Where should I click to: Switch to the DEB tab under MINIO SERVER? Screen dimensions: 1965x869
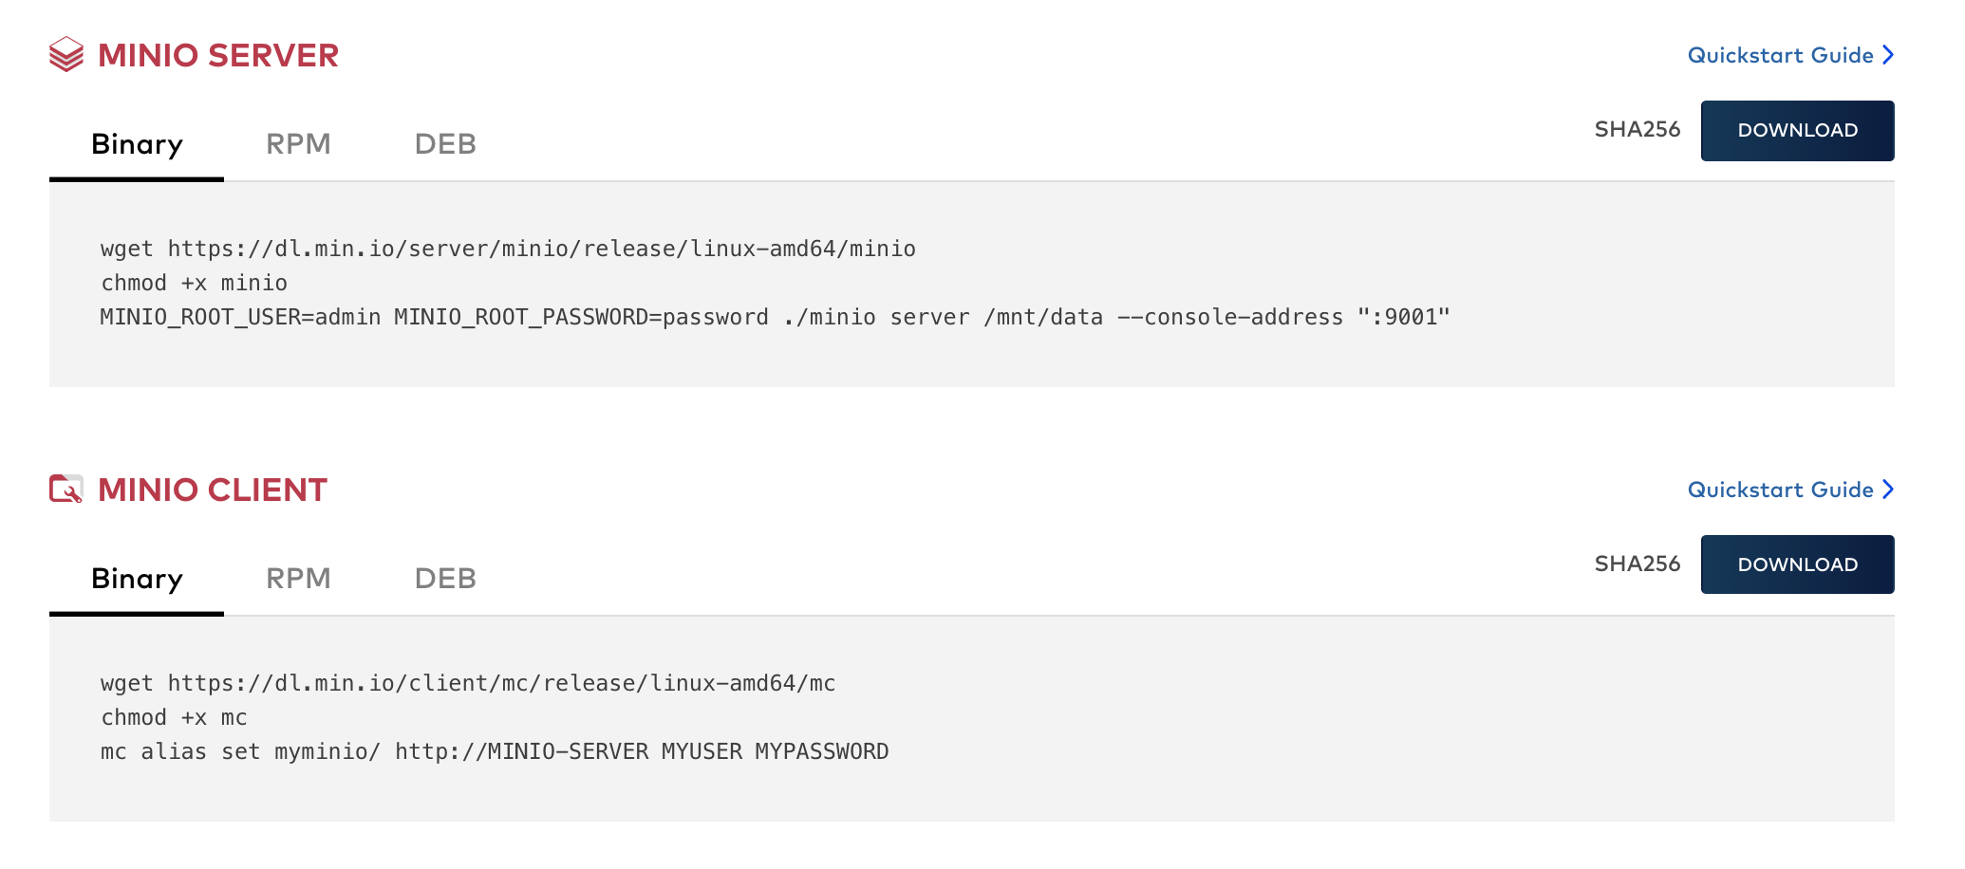click(445, 144)
